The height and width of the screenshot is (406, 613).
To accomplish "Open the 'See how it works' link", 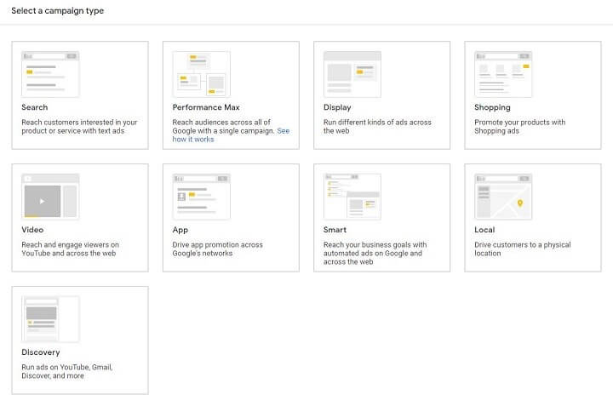I will point(192,140).
